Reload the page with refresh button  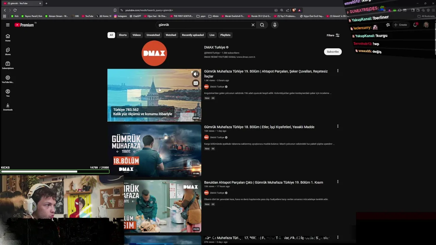point(15,10)
